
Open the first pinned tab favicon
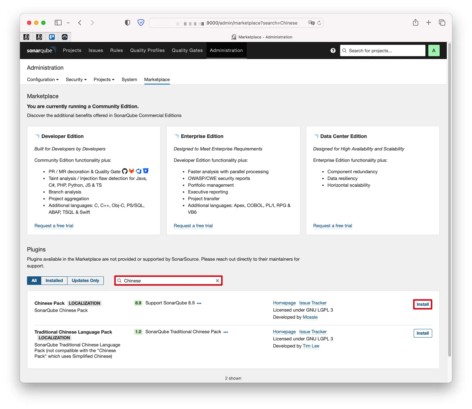point(26,37)
